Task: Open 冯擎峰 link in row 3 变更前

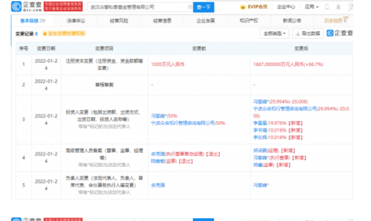Action: click(x=158, y=116)
